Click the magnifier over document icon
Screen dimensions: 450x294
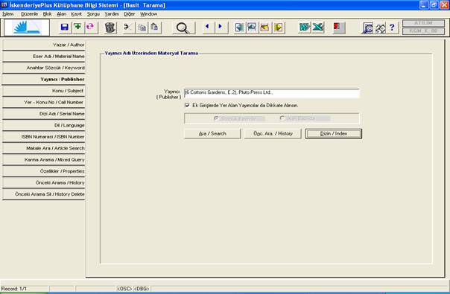(x=367, y=28)
